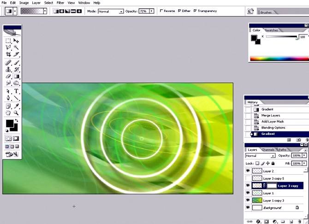Select the Gradient tool in toolbox

[x=16, y=77]
